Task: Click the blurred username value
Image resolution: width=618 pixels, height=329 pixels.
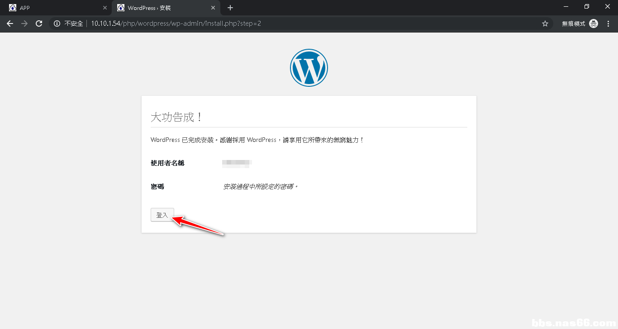Action: tap(237, 164)
